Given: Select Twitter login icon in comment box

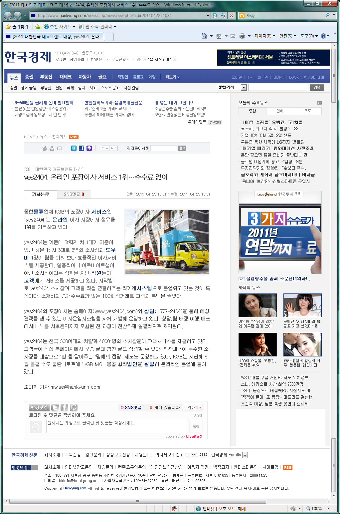Looking at the screenshot, I should pos(55,407).
